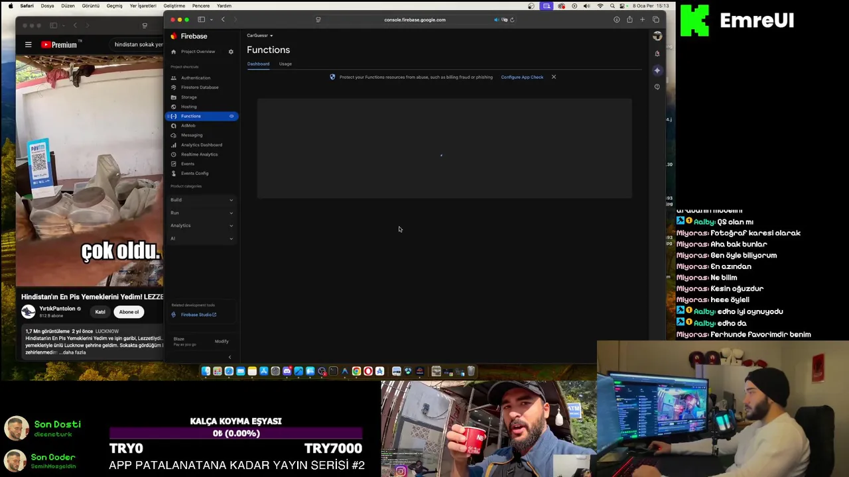This screenshot has height=477, width=849.
Task: Expand the Analytics category
Action: (202, 225)
